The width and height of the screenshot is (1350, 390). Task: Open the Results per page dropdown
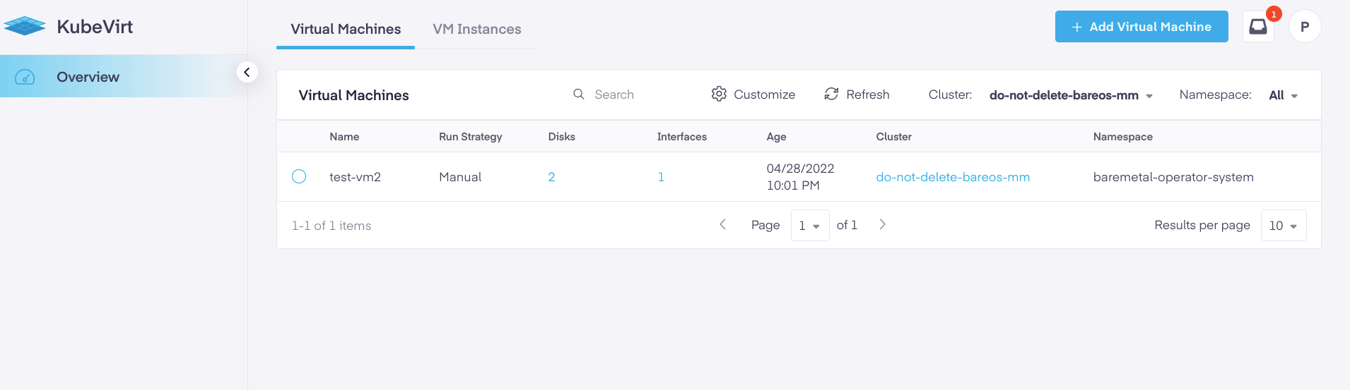1284,226
